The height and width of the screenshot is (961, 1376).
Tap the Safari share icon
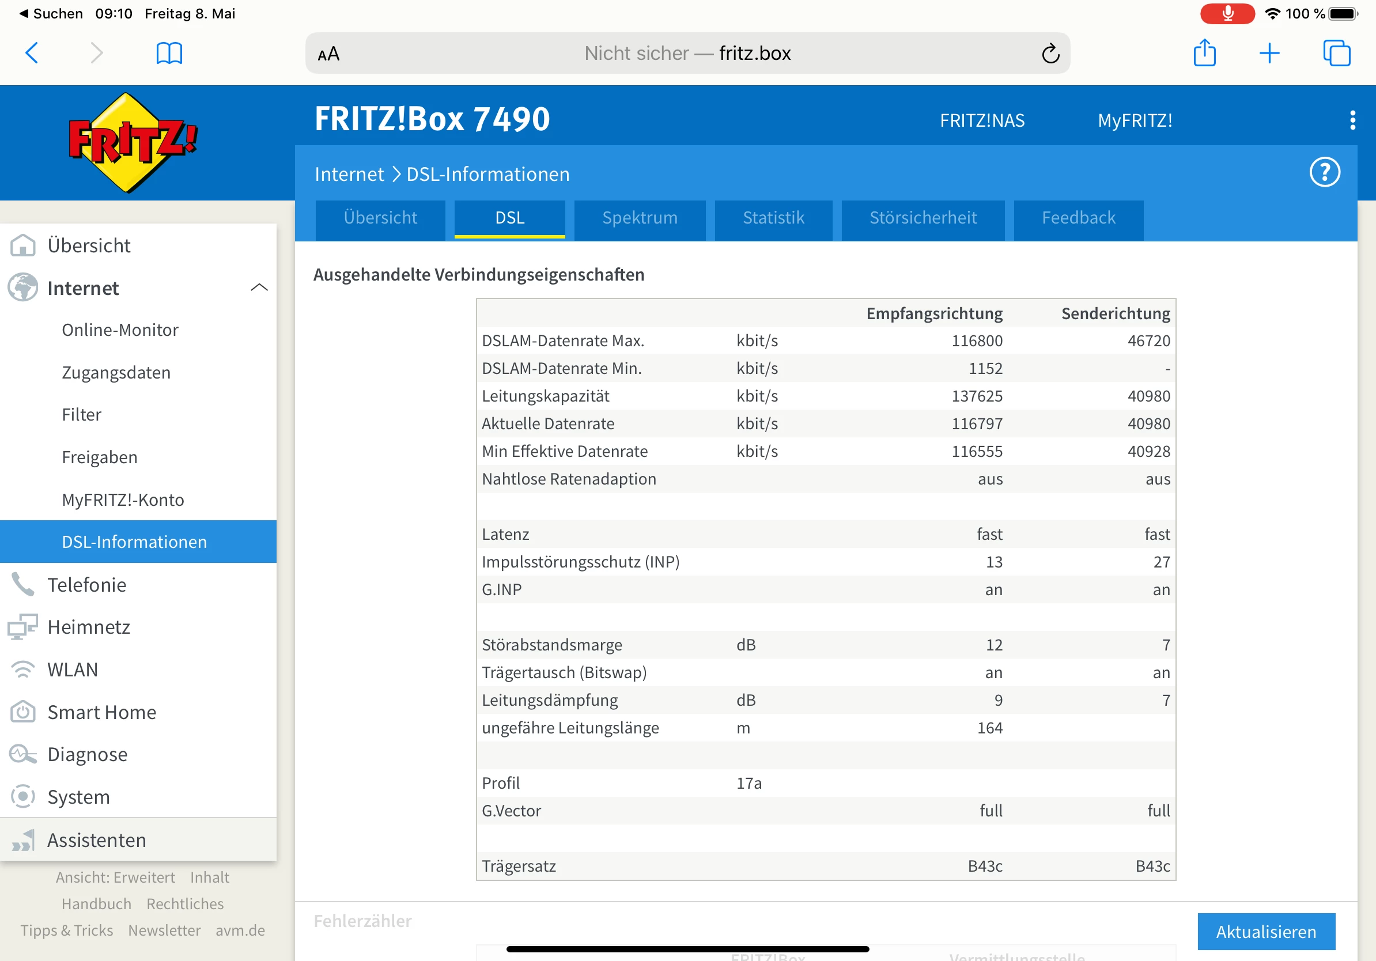coord(1204,54)
